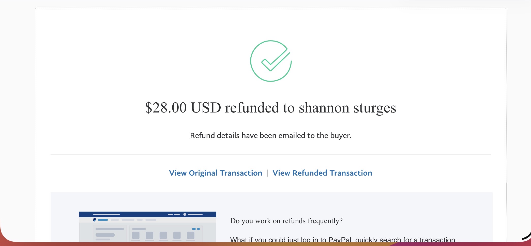Screen dimensions: 531x246
Task: Click the "Refund details have been emailed" message
Action: point(270,136)
